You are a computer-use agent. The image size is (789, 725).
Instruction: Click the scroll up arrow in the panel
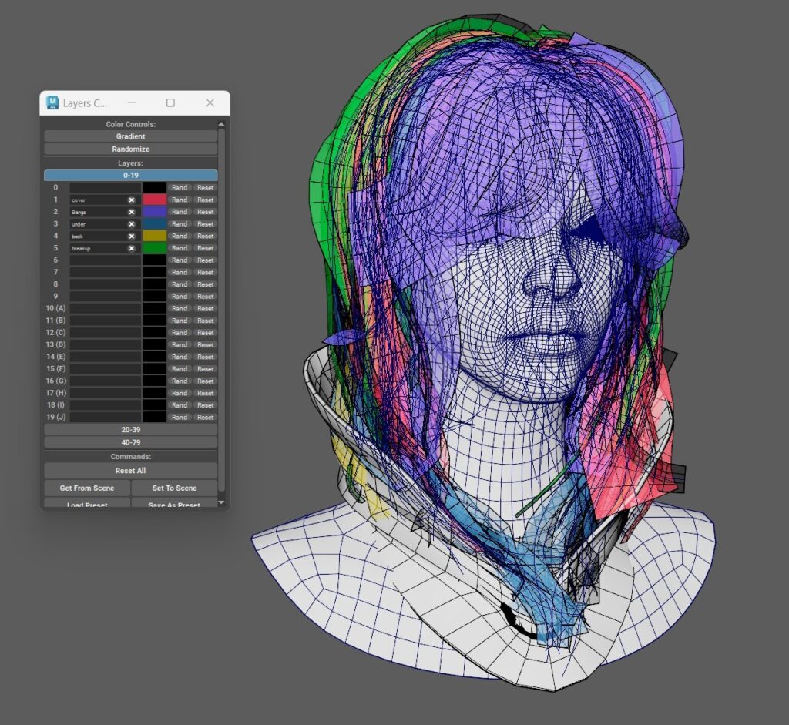pyautogui.click(x=222, y=124)
